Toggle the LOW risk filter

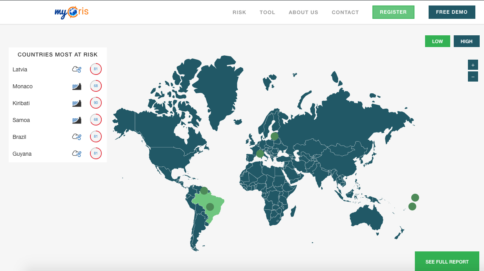point(437,41)
